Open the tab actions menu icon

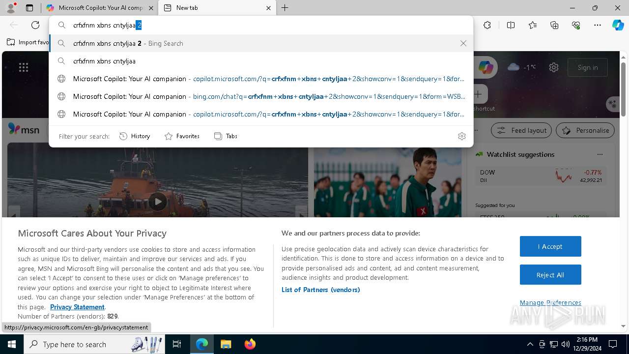tap(29, 8)
